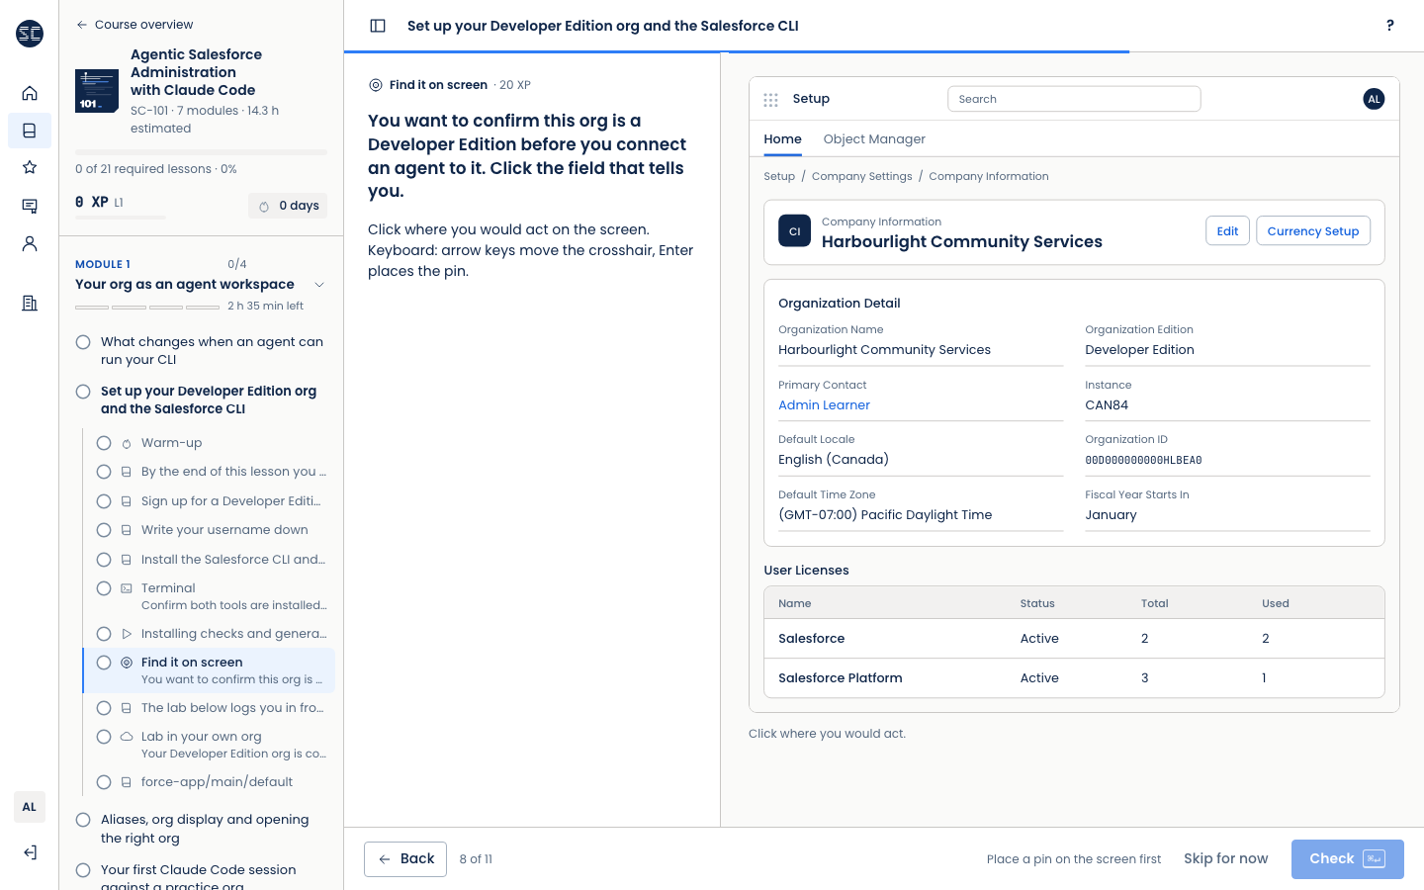Viewport: 1424px width, 890px height.
Task: Click the course 101 thumbnail image
Action: tap(97, 91)
